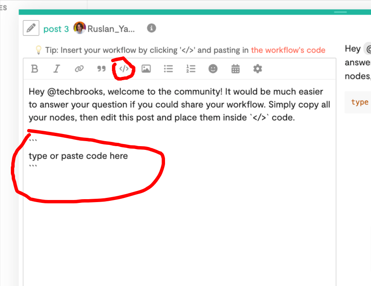Insert a numbered list
The height and width of the screenshot is (286, 371).
(191, 69)
